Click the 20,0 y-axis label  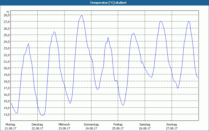pos(7,68)
